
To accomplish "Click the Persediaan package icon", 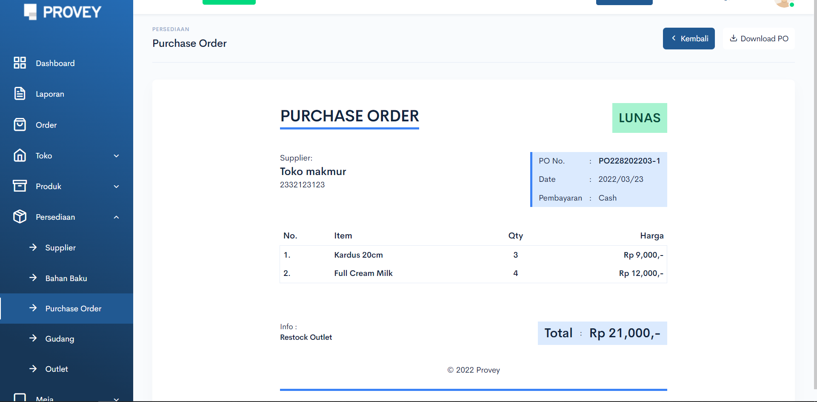I will (x=20, y=217).
